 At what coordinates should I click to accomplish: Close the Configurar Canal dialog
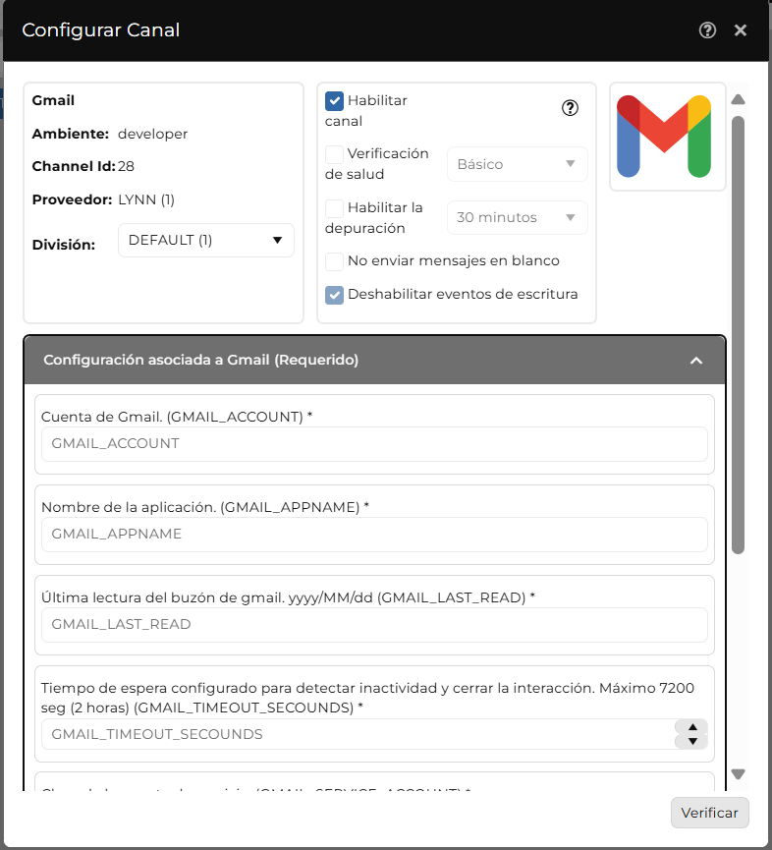coord(740,30)
